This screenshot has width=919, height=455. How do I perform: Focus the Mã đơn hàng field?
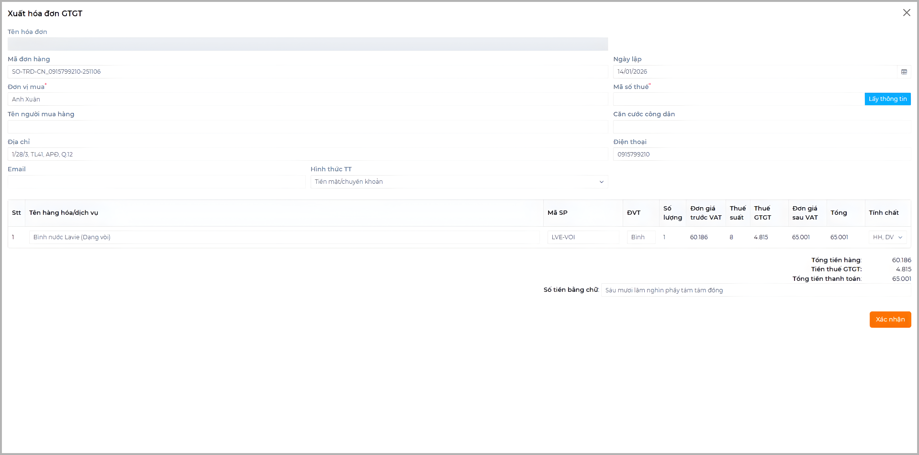tap(307, 72)
